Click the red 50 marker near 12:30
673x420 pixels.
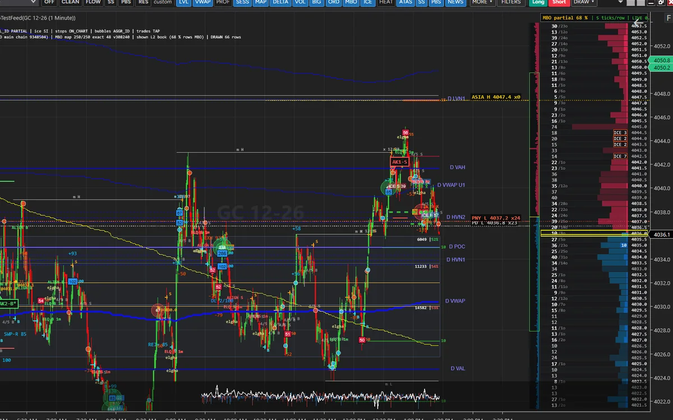[362, 340]
